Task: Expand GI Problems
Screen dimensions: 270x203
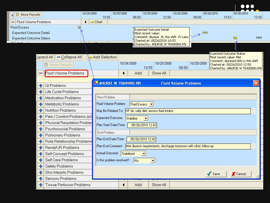Action: tap(40, 86)
